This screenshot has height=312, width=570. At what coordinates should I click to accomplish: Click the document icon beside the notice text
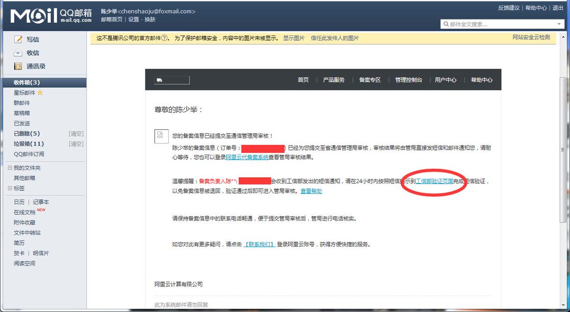161,136
